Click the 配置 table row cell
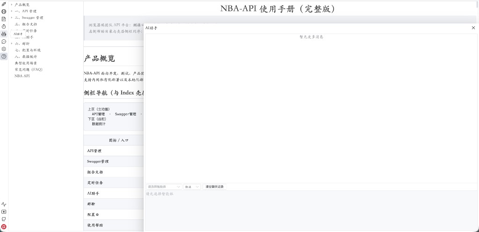The height and width of the screenshot is (232, 479). [x=93, y=215]
